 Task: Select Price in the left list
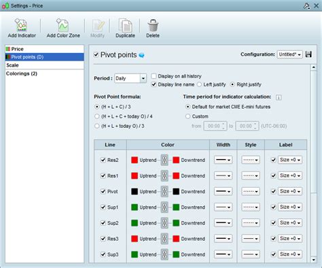coord(44,49)
